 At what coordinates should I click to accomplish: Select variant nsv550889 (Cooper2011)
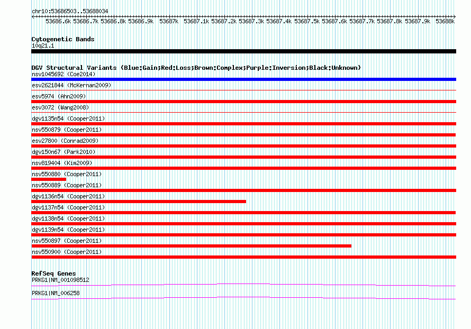[x=67, y=185]
